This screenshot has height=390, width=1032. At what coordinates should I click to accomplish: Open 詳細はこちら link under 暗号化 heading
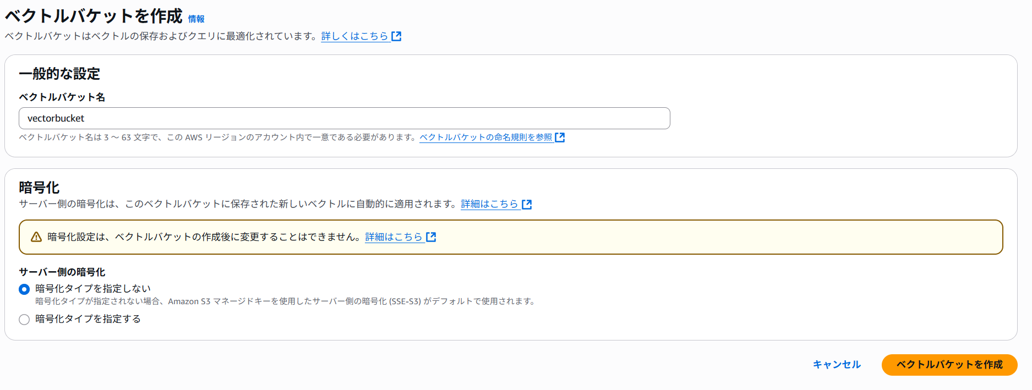(x=490, y=204)
